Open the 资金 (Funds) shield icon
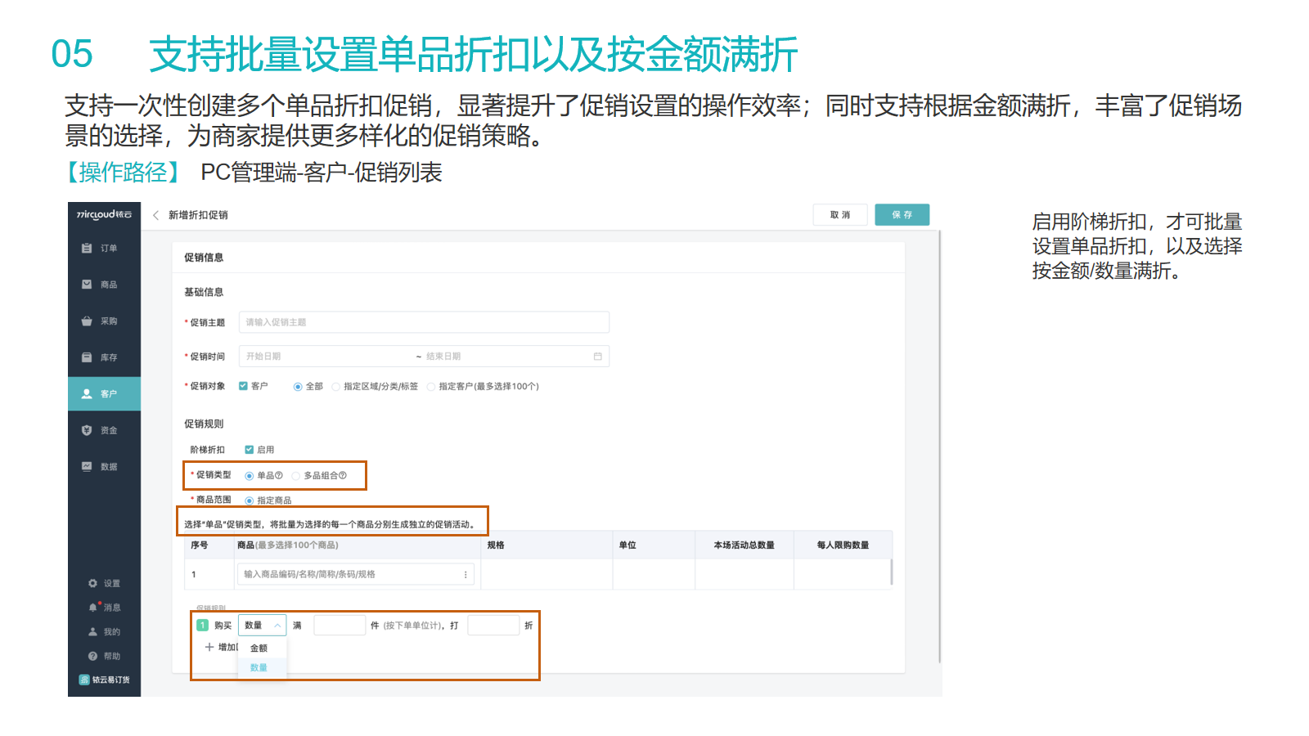 [x=87, y=430]
